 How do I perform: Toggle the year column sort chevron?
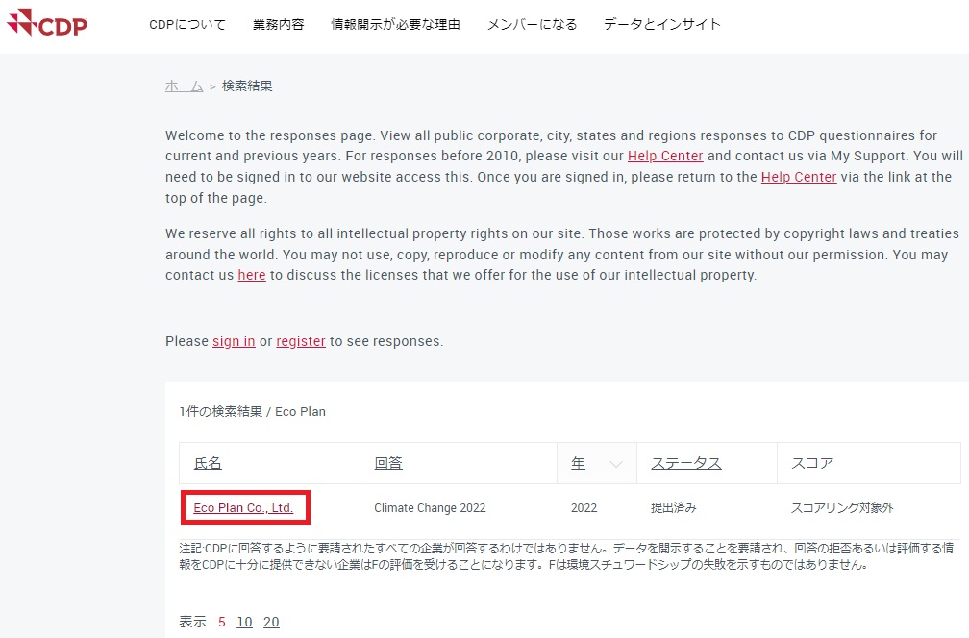pos(616,464)
